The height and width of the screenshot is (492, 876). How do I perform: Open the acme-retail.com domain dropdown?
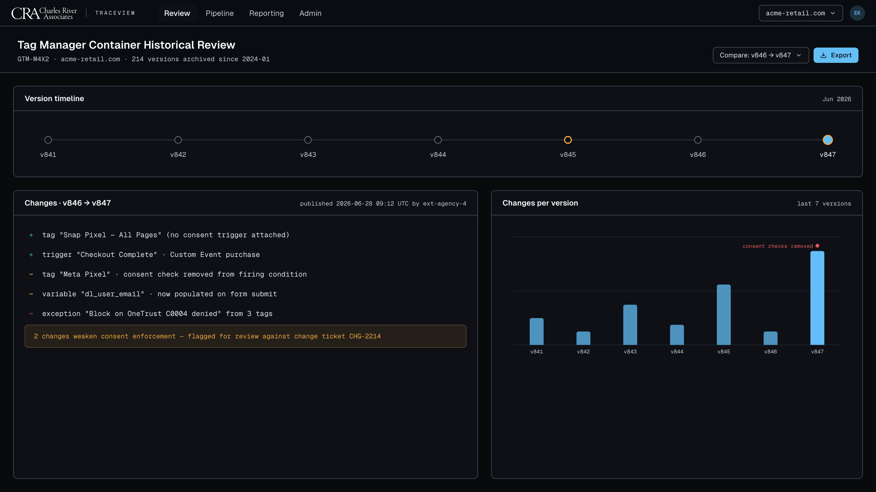coord(800,13)
